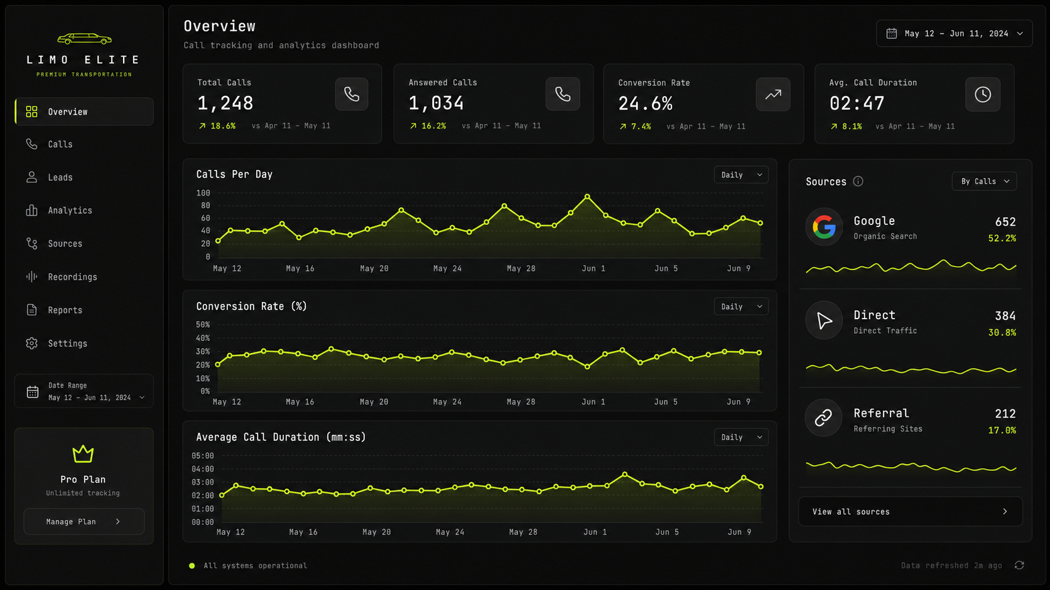This screenshot has width=1050, height=590.
Task: Click the calendar icon in sidebar Date Range
Action: 33,392
